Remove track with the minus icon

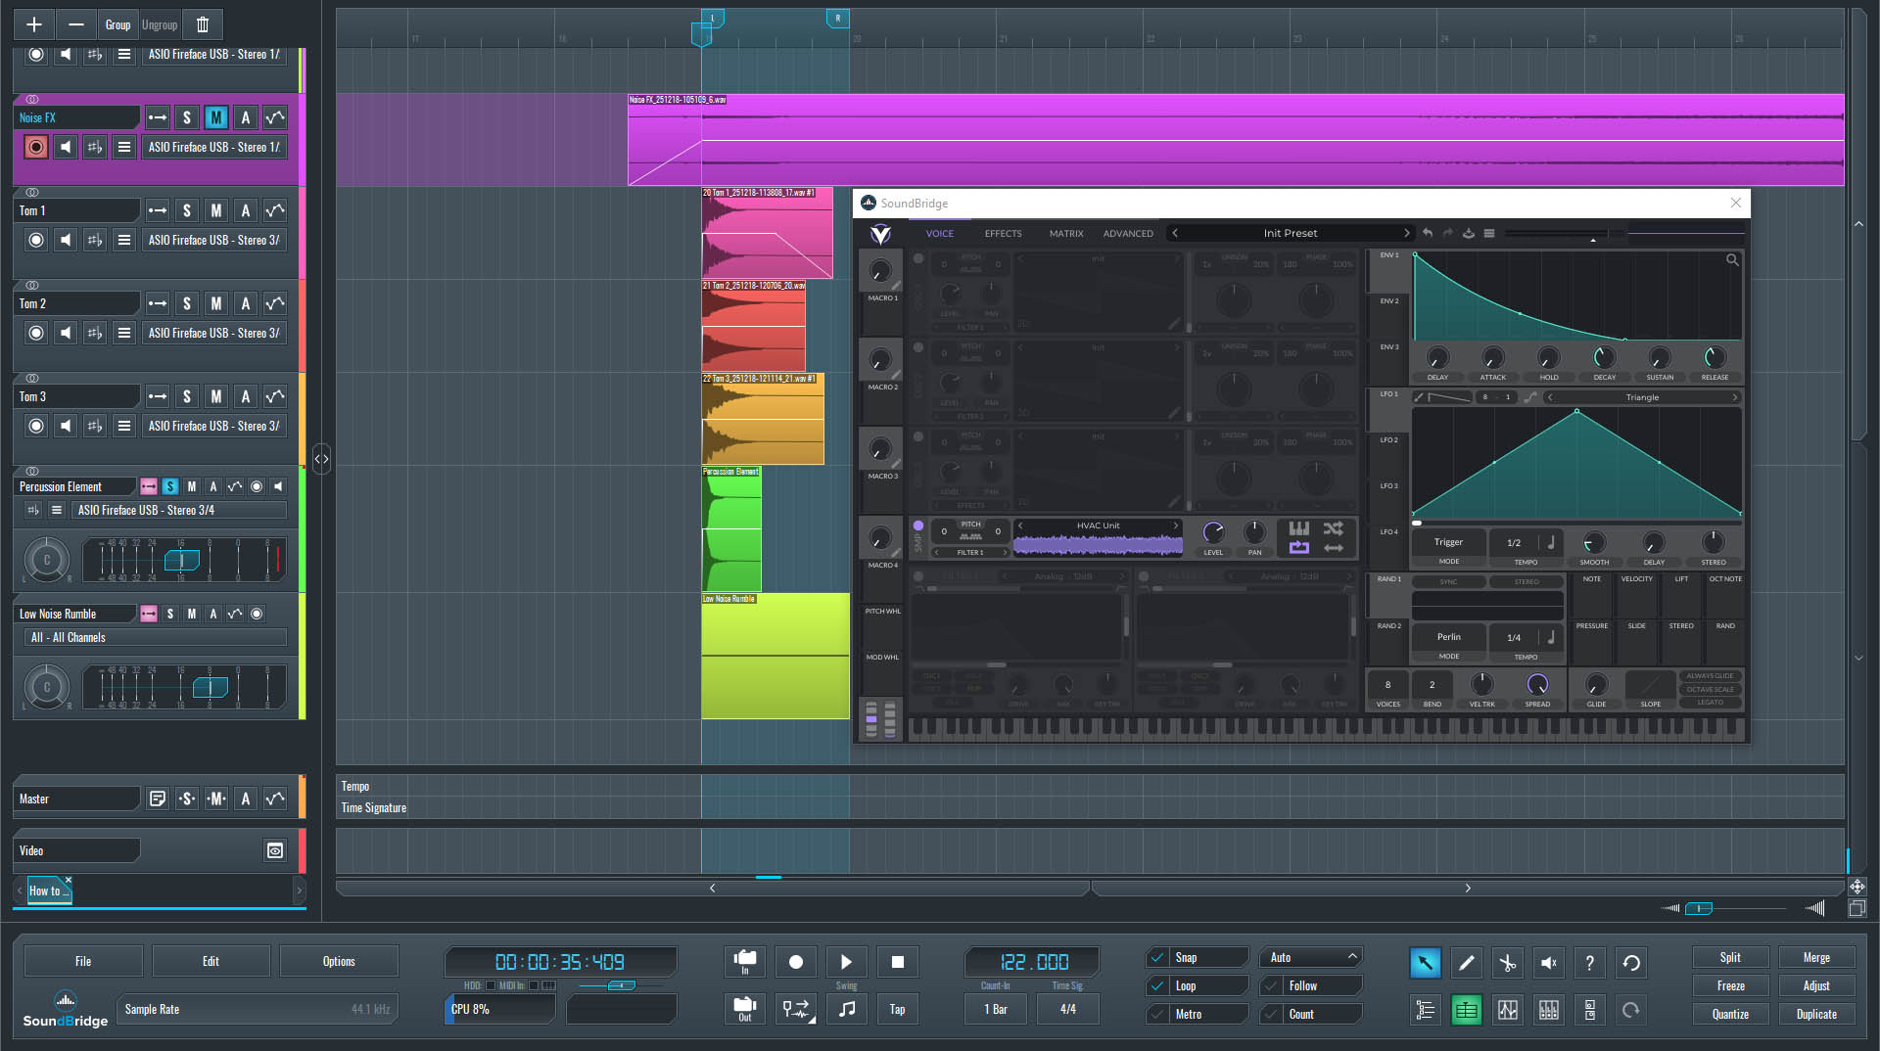click(x=76, y=24)
